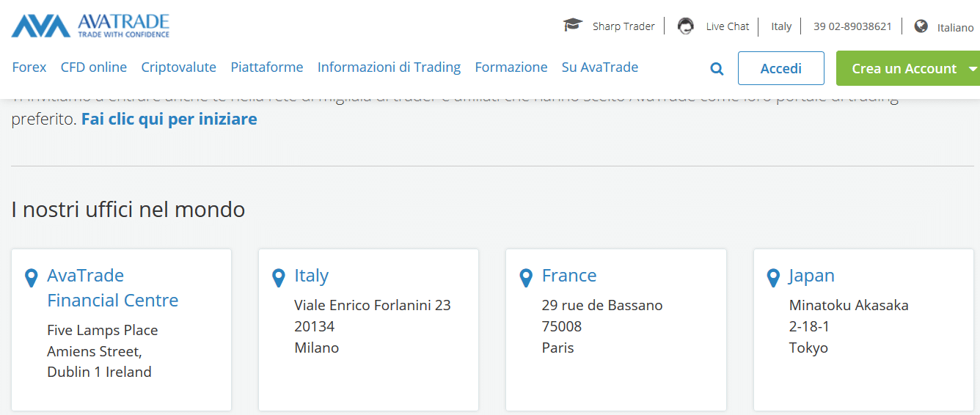Follow the Fai clic qui per iniziare link
This screenshot has height=415, width=980.
point(169,119)
